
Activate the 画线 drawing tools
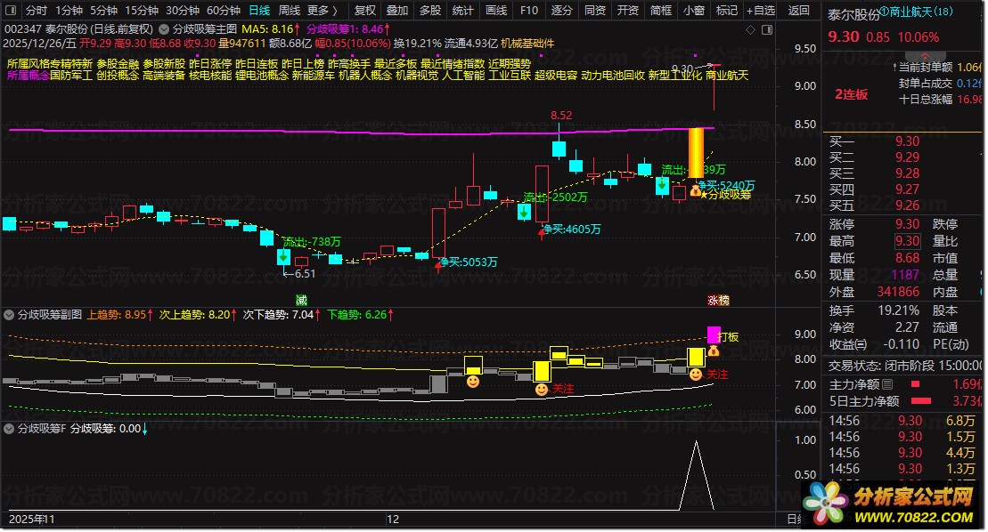click(496, 10)
